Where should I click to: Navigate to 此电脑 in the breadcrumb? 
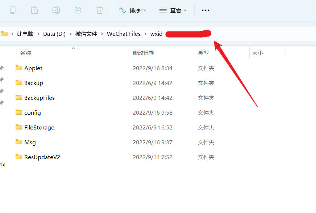[x=25, y=34]
